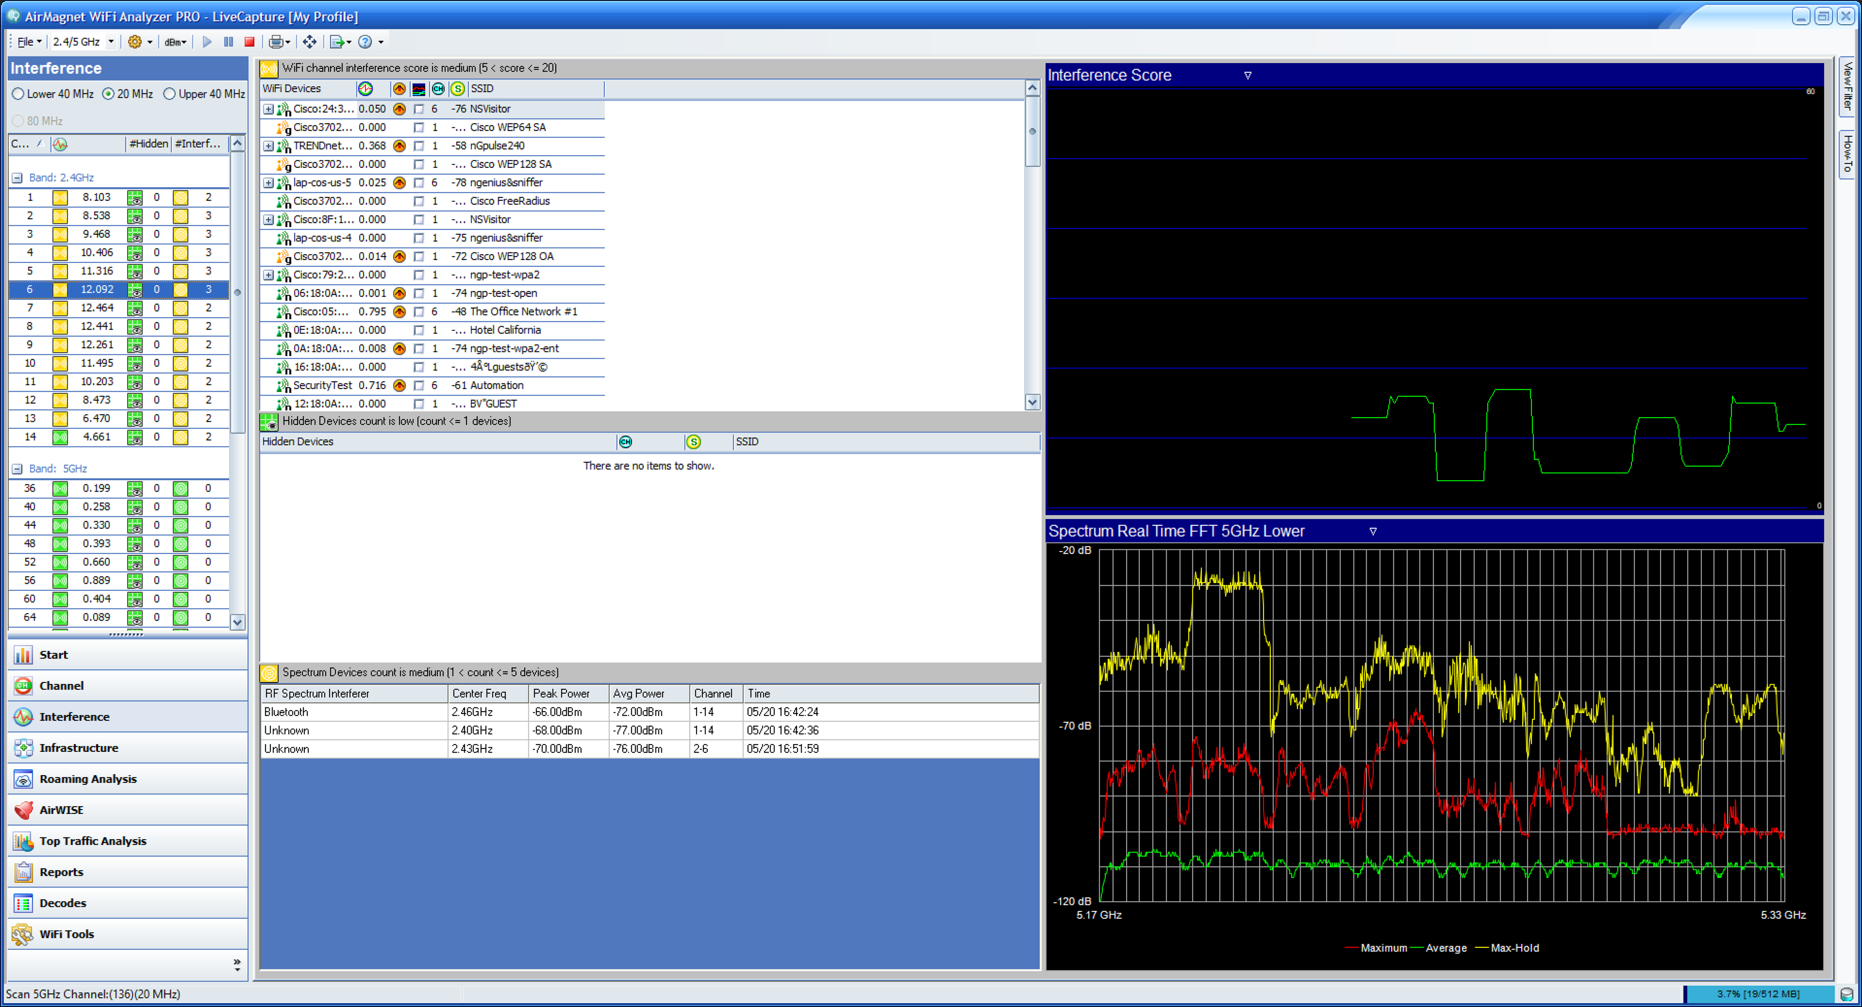Viewport: 1862px width, 1007px height.
Task: Select the 20 MHz radio button
Action: (108, 93)
